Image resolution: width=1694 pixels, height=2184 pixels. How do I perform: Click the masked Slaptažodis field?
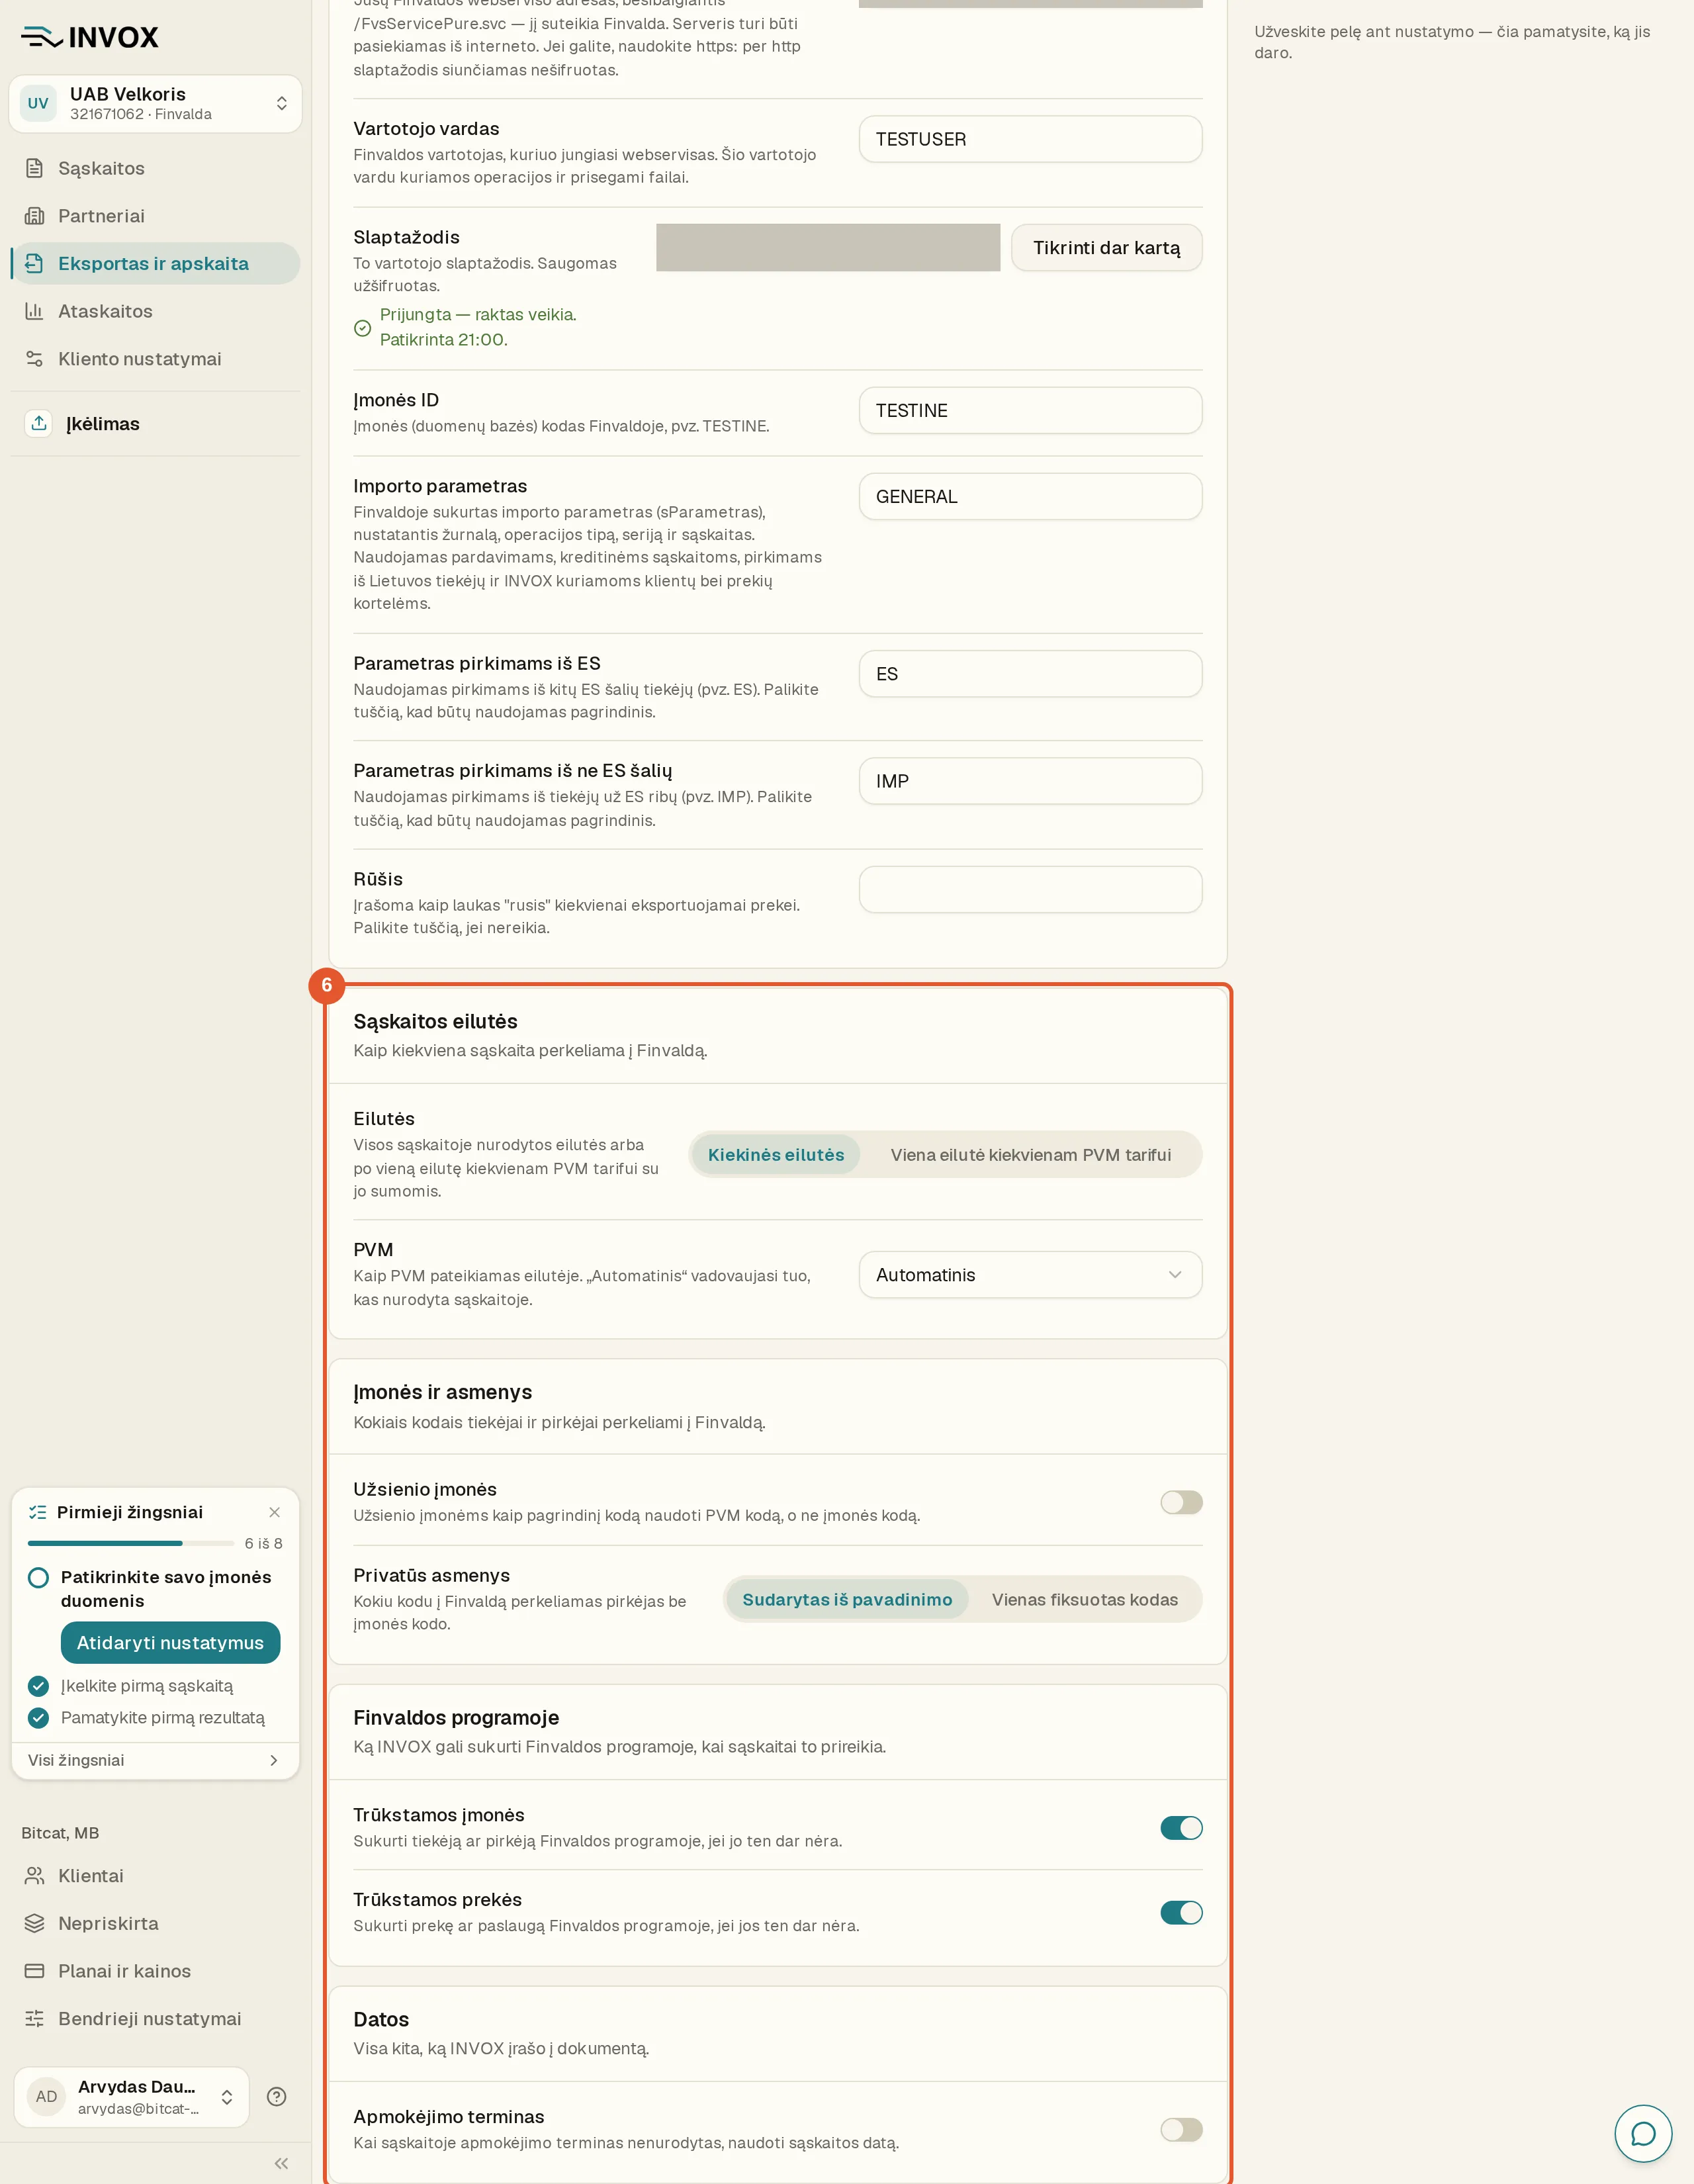[828, 248]
